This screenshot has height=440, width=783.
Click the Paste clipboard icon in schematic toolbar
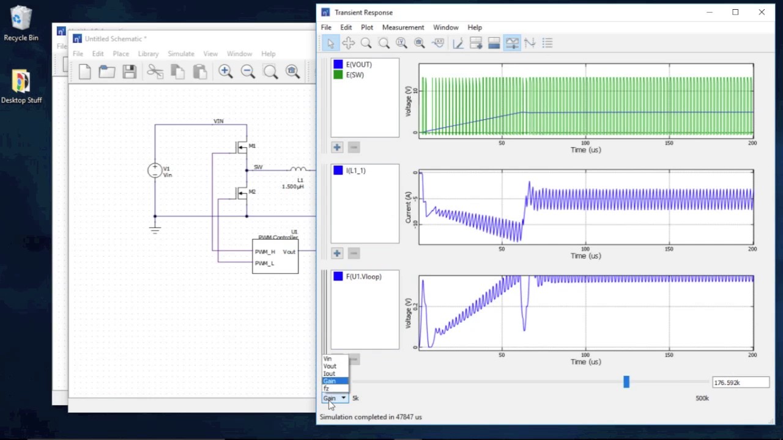click(200, 71)
